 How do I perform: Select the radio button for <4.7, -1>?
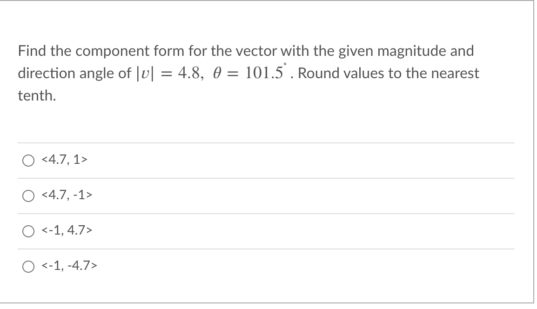coord(28,195)
